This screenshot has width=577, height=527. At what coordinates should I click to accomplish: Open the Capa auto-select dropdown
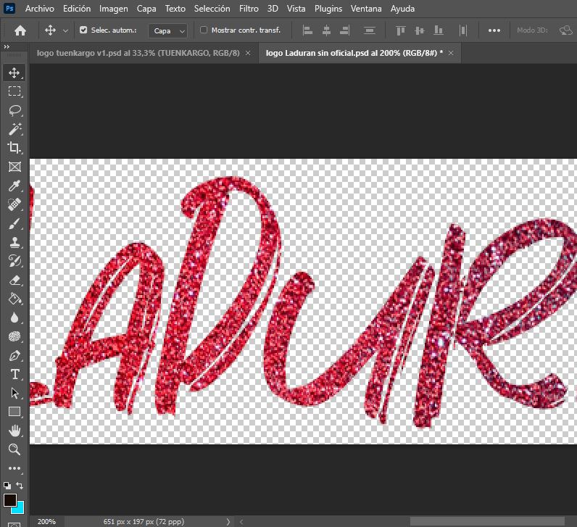click(x=167, y=31)
